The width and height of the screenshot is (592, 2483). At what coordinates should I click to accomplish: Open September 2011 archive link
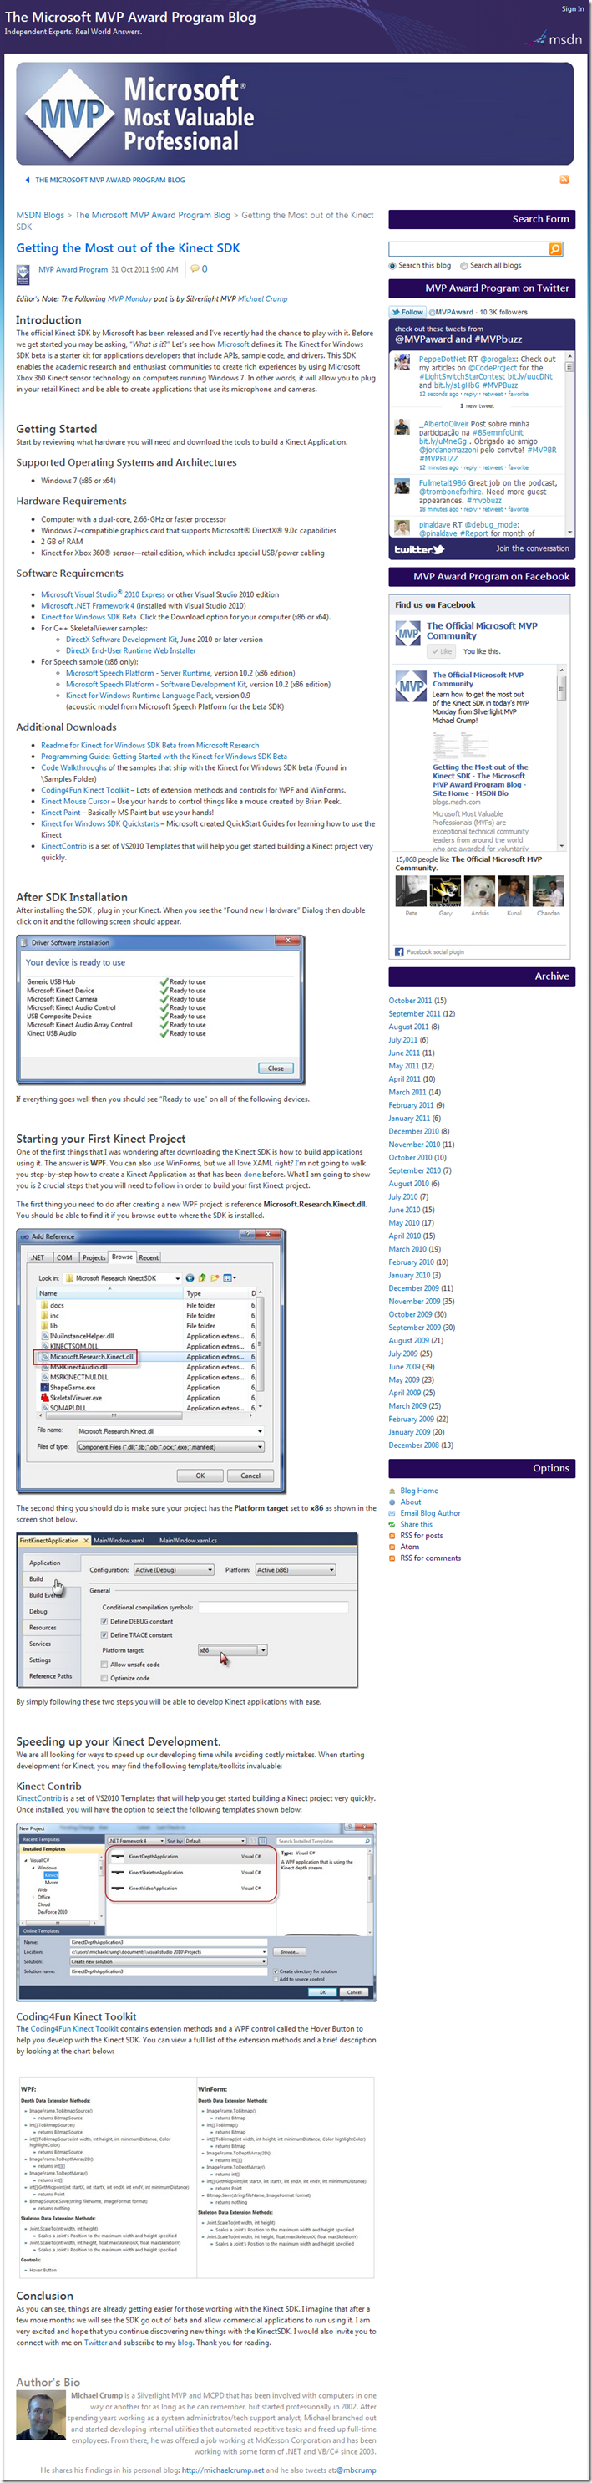tap(415, 1014)
